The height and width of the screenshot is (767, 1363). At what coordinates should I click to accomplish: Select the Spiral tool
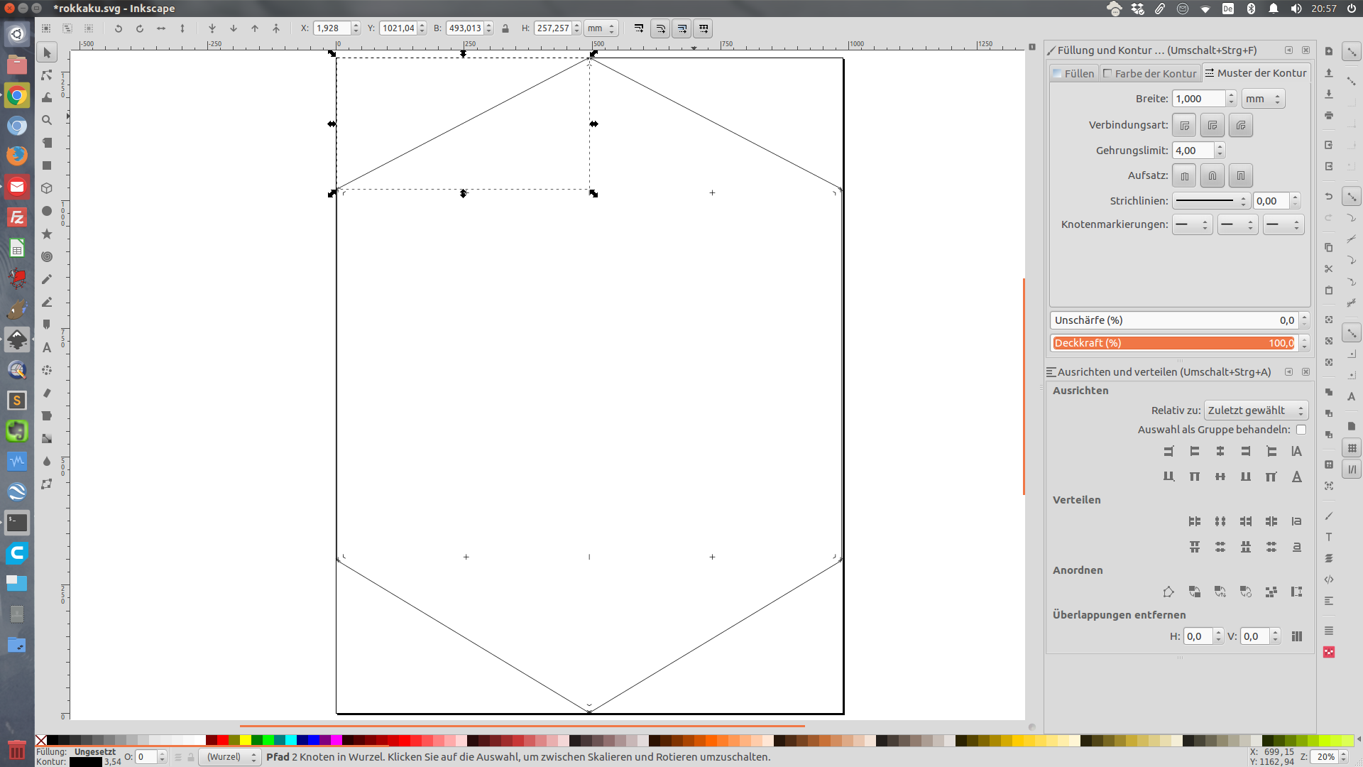tap(47, 256)
